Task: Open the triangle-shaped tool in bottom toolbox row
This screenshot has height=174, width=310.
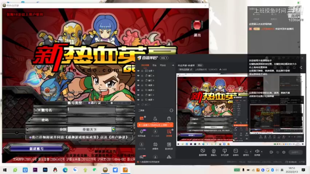Action: pyautogui.click(x=169, y=157)
